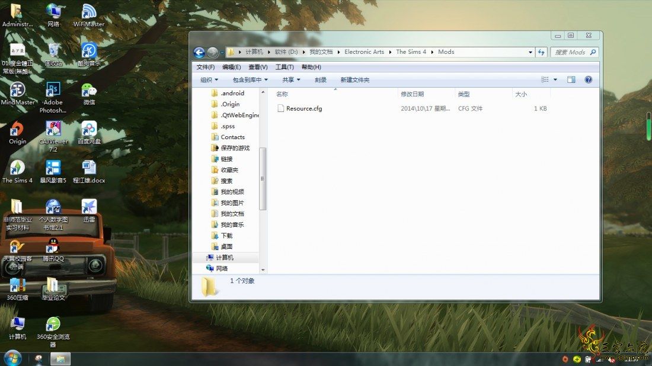Select the MindMaster desktop icon
Viewport: 652px width, 366px height.
(x=17, y=94)
